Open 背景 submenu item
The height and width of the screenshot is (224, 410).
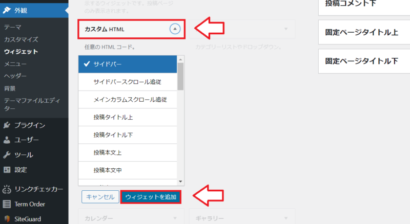(10, 88)
